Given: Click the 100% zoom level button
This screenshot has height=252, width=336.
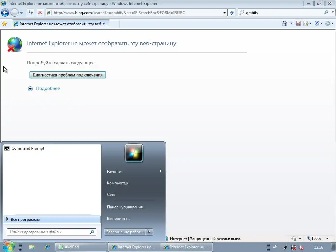Looking at the screenshot, I should [x=314, y=239].
